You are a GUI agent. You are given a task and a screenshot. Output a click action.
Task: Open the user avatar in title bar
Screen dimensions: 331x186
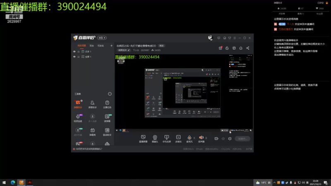point(210,38)
